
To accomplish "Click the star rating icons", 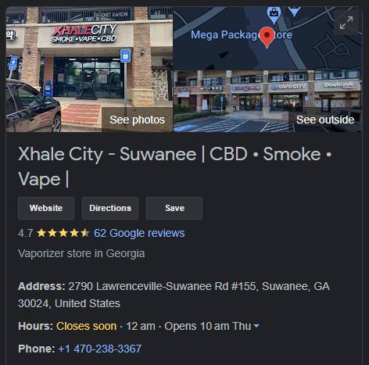I will tap(63, 233).
